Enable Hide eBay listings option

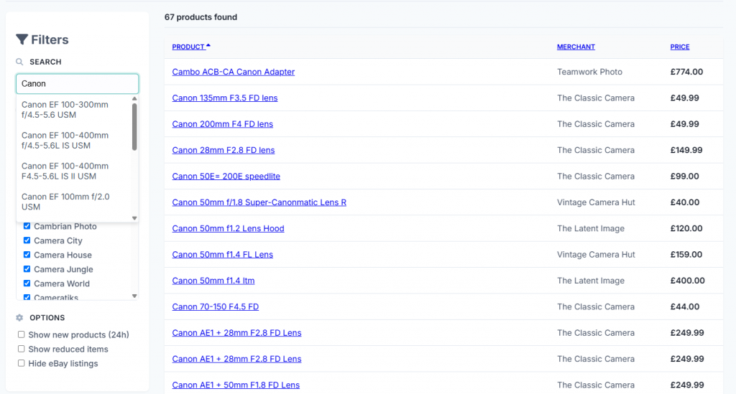(21, 363)
